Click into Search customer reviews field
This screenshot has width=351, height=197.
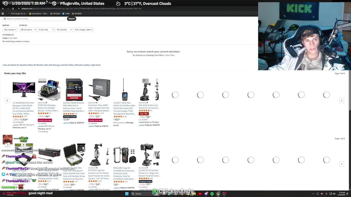point(34,19)
